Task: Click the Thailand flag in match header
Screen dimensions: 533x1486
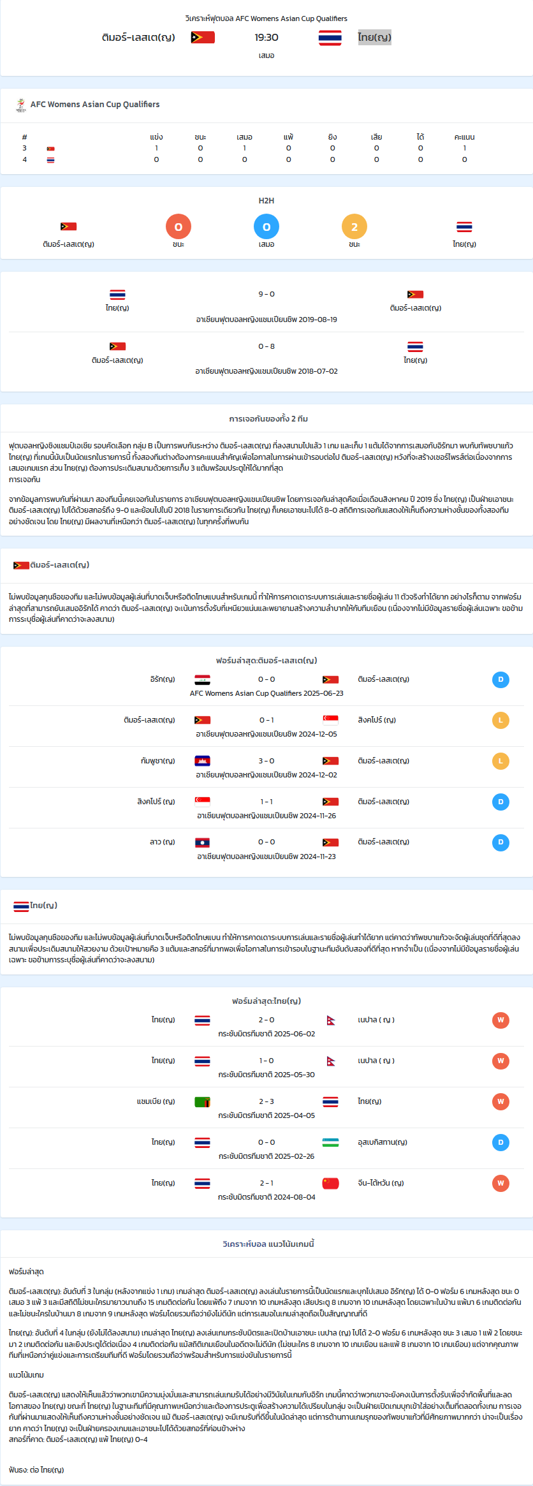Action: (x=330, y=38)
